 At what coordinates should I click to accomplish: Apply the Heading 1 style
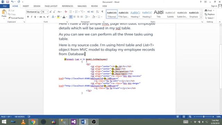(x=135, y=14)
